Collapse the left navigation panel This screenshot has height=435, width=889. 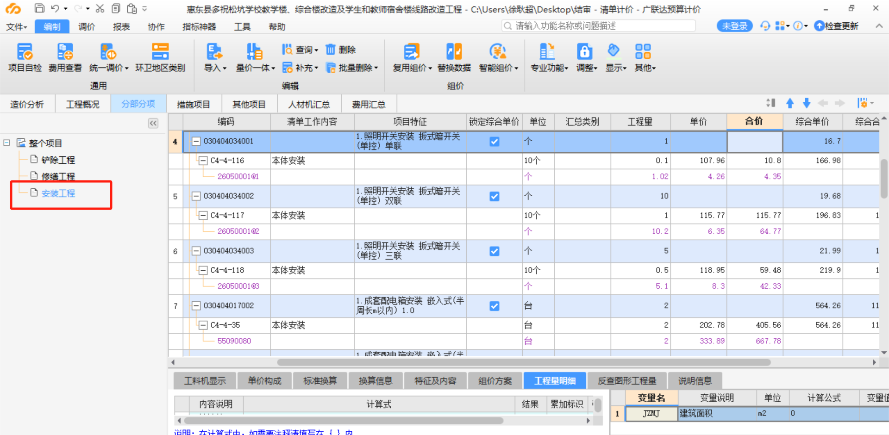pos(153,123)
